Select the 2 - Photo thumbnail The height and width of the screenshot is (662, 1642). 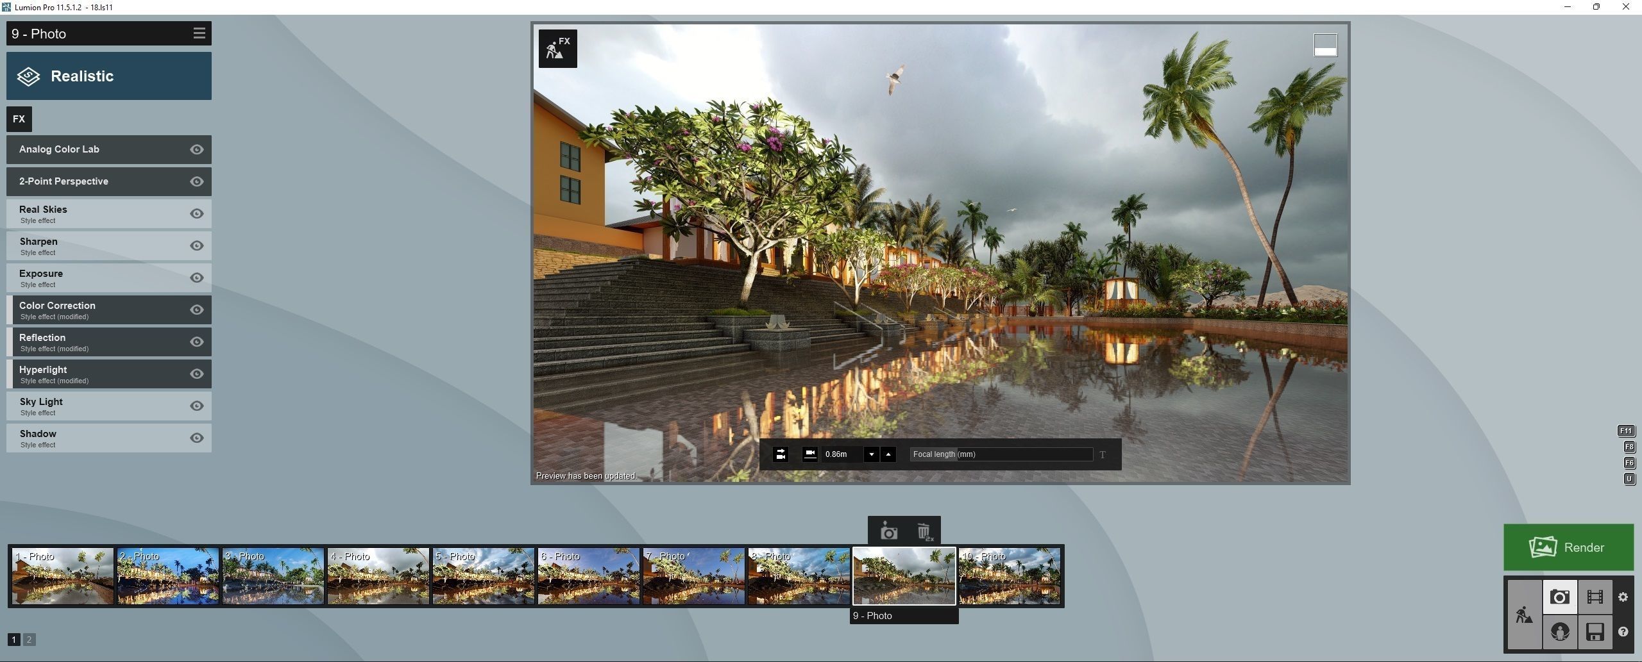[x=168, y=576]
